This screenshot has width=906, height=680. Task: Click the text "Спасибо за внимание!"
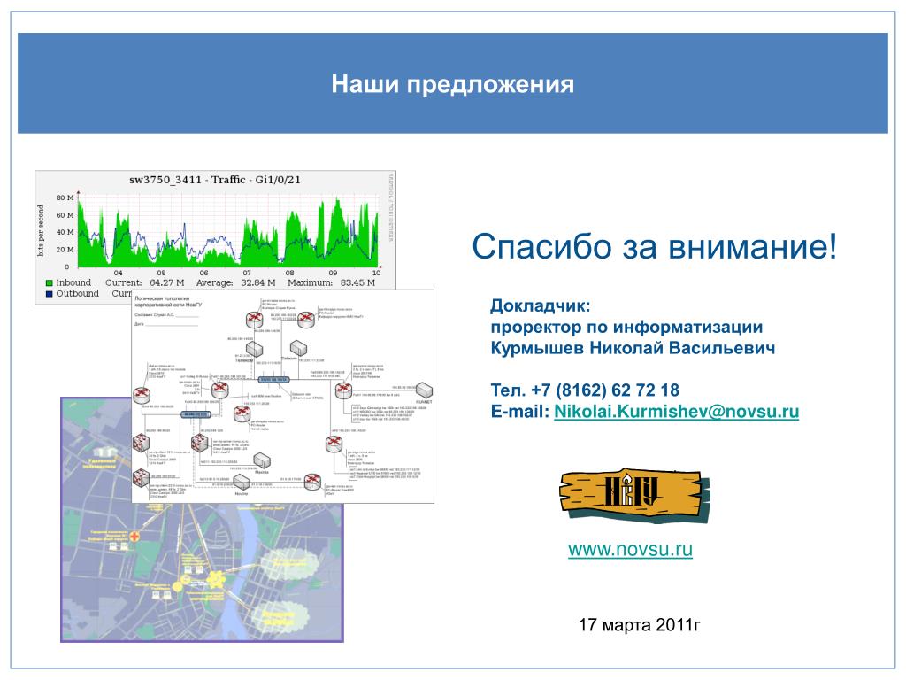[654, 246]
